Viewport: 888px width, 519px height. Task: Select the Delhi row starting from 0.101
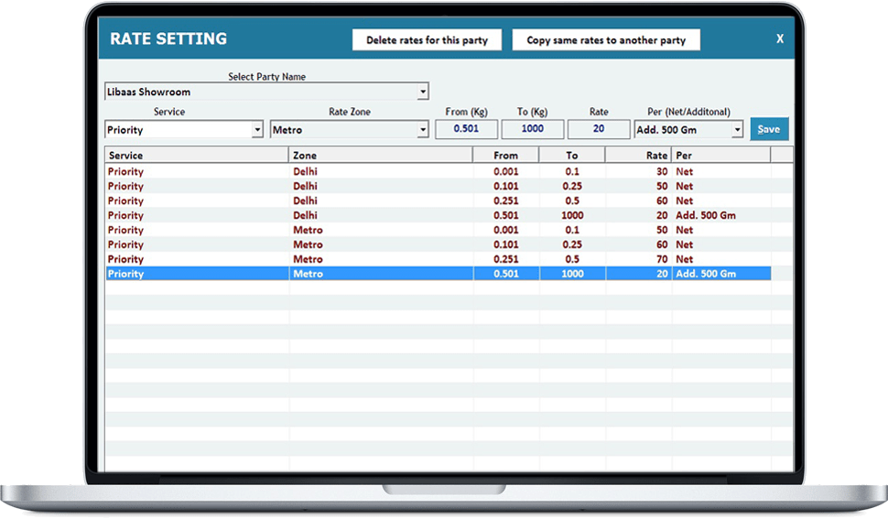tap(438, 186)
